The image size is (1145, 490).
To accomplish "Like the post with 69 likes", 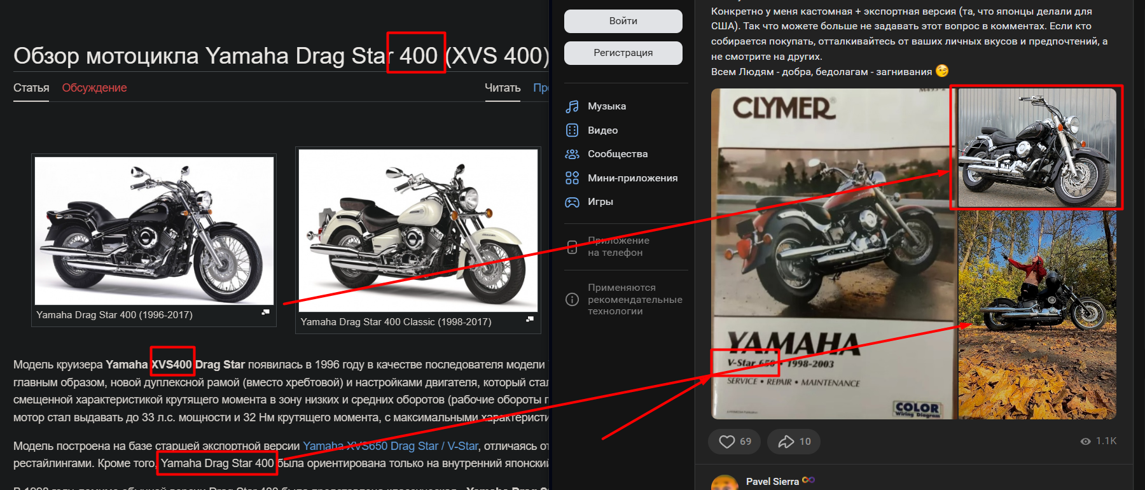I will click(734, 442).
